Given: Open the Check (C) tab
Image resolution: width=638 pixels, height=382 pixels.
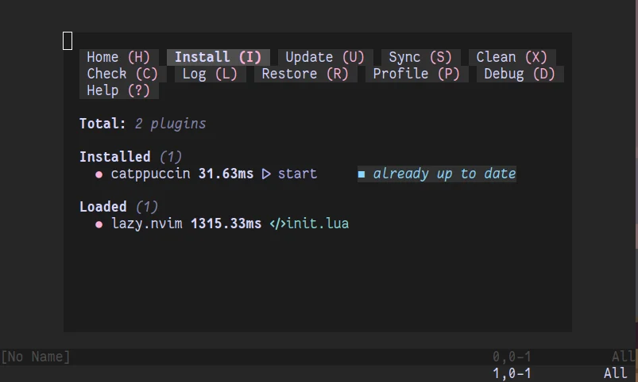Looking at the screenshot, I should (x=122, y=74).
